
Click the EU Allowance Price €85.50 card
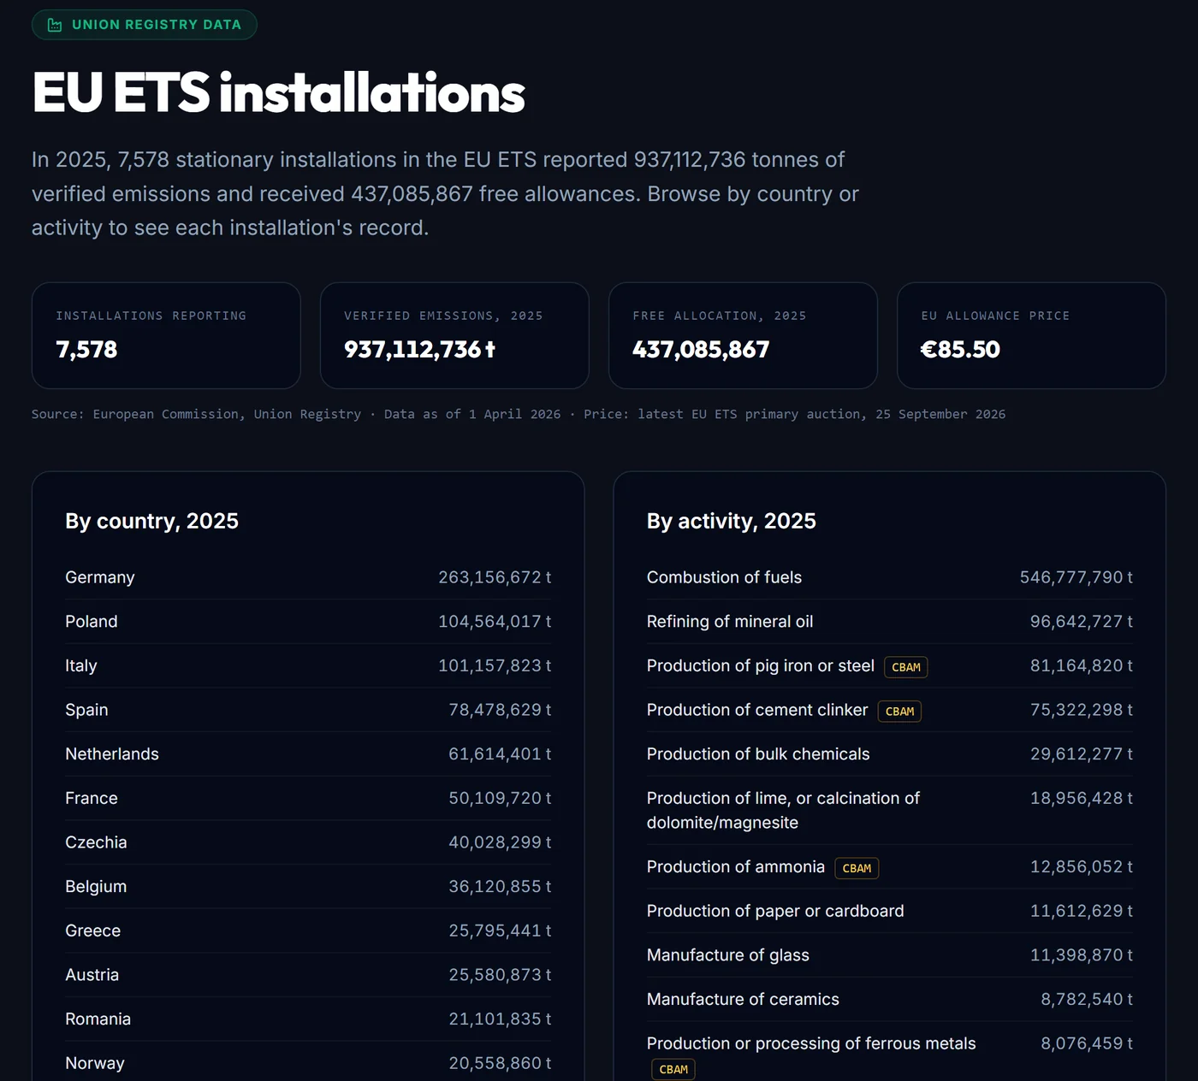point(1031,335)
